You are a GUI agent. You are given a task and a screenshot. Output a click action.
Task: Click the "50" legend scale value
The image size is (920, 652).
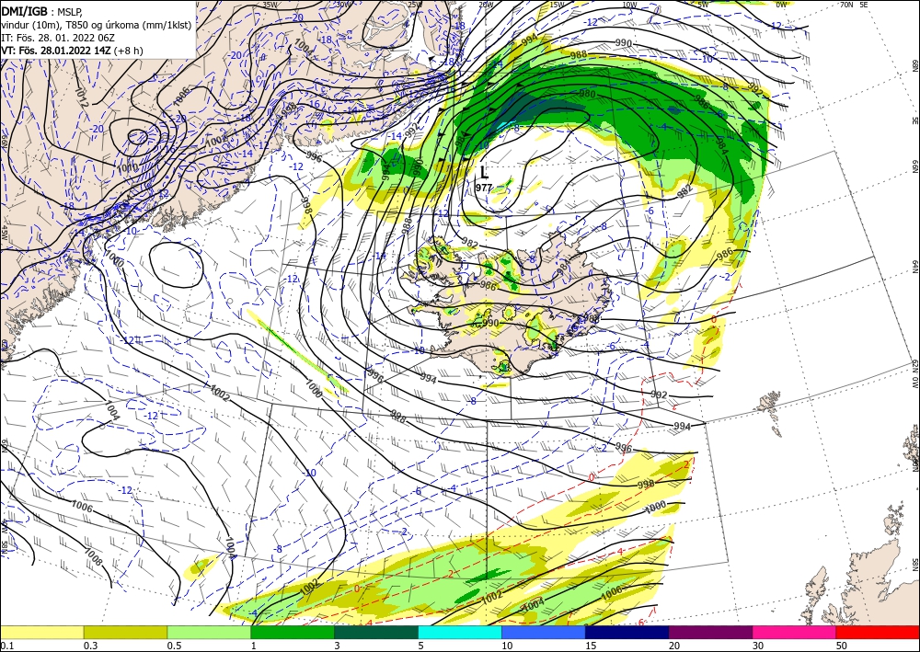coord(842,645)
